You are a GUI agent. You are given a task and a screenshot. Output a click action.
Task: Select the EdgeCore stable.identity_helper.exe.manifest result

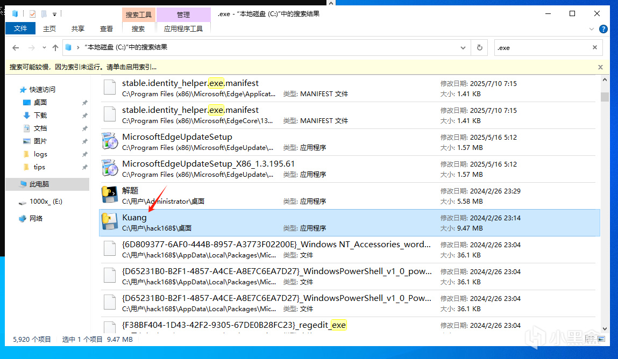(348, 115)
